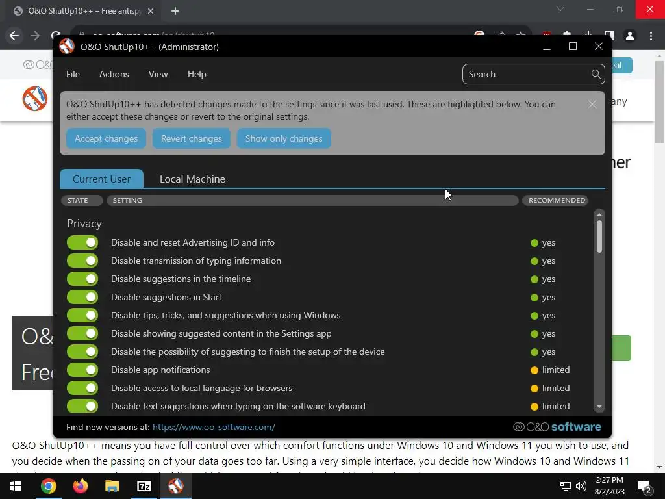Click Show only changes button
665x499 pixels.
[284, 139]
